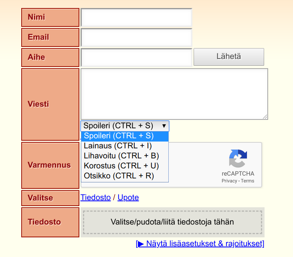Select Spoileri (CTRL + S) option
The height and width of the screenshot is (257, 293).
click(125, 136)
